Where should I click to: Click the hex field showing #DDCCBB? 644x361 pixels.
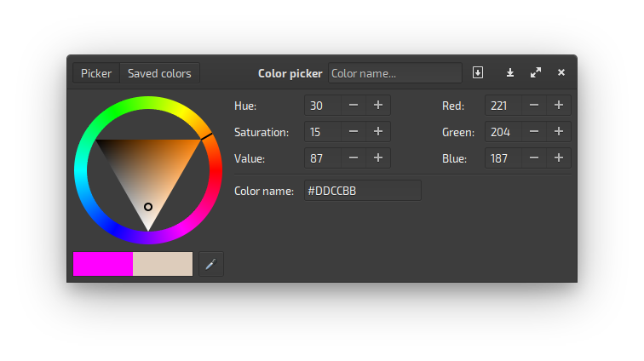362,191
